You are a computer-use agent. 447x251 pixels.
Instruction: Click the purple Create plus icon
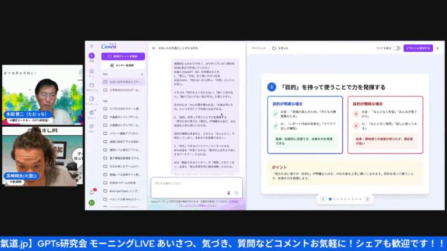91,56
